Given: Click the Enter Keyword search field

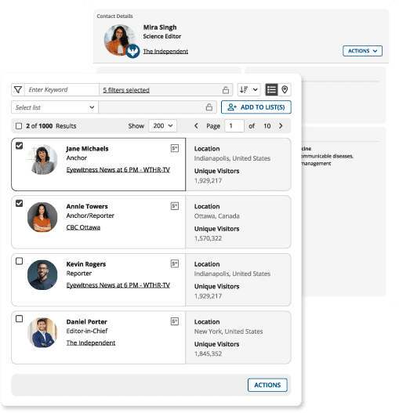Looking at the screenshot, I should (62, 90).
